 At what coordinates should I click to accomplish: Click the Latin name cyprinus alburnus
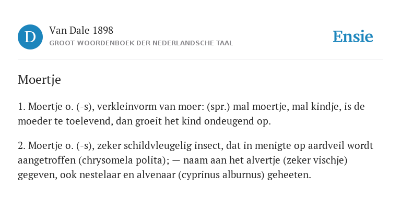click(221, 176)
